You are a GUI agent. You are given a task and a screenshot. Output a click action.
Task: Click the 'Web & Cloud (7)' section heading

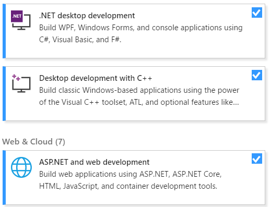(33, 142)
